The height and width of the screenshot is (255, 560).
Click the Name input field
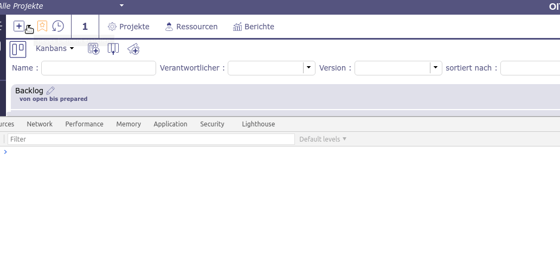(98, 68)
